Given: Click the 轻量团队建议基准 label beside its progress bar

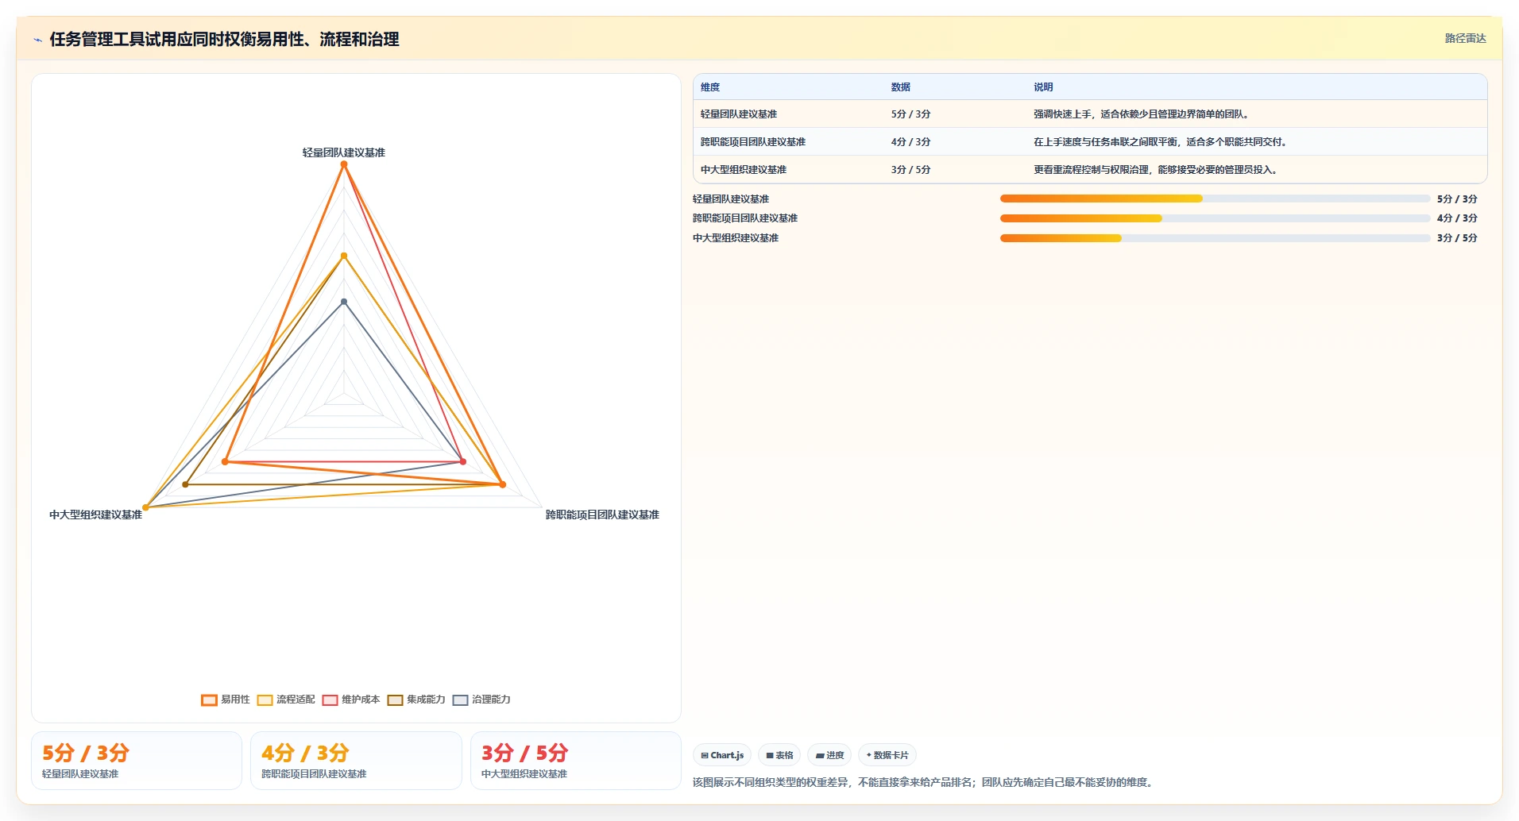Looking at the screenshot, I should coord(731,199).
